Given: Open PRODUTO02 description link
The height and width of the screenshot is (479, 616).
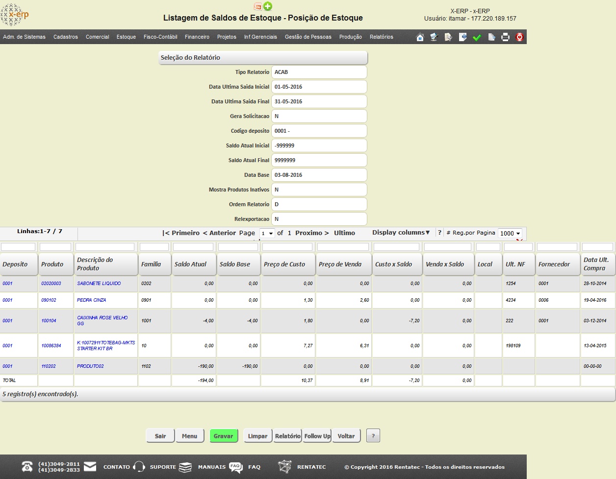Looking at the screenshot, I should tap(90, 366).
